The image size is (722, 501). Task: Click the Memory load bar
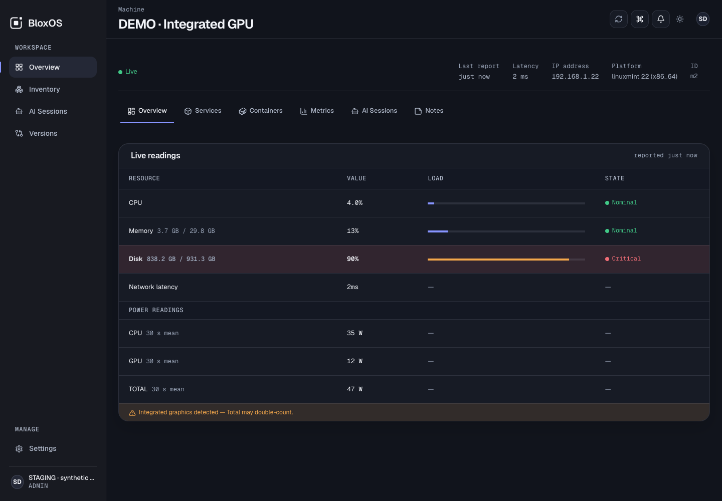(x=506, y=231)
